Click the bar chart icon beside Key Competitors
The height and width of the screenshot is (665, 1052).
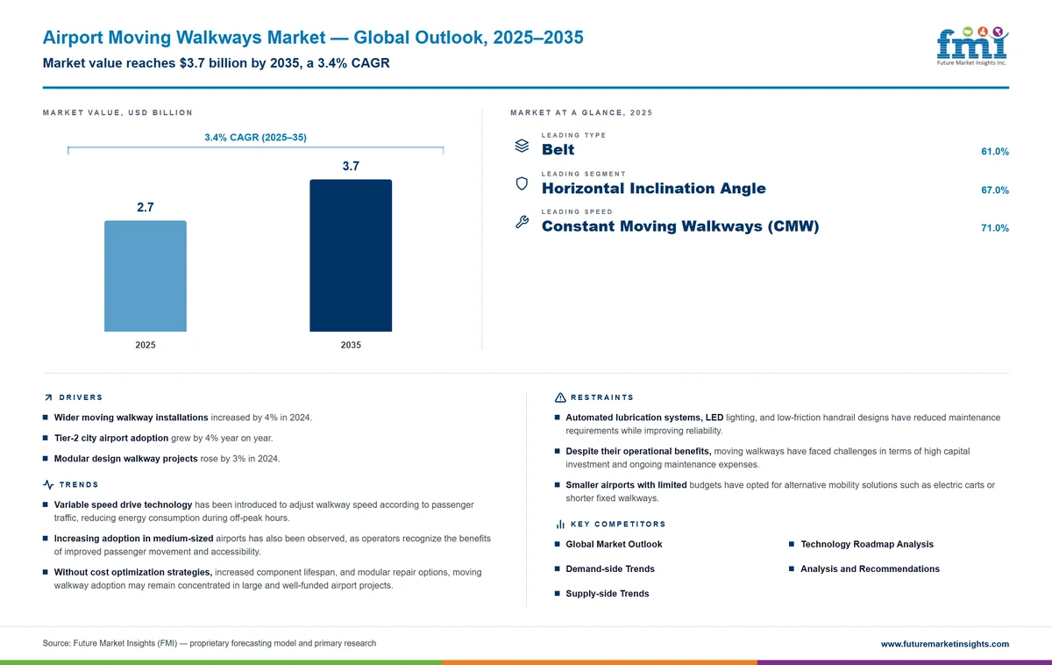(x=560, y=525)
